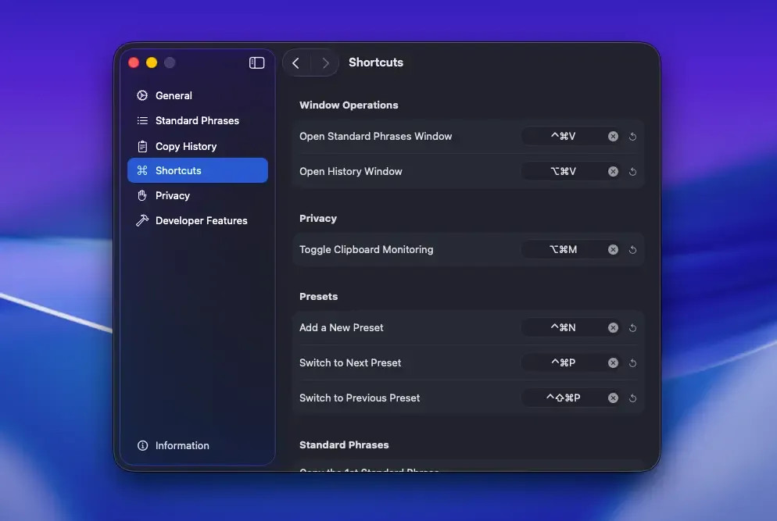Go forward with the right chevron
This screenshot has width=777, height=521.
click(x=325, y=63)
